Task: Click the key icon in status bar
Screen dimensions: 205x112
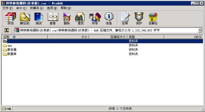Action: click(x=9, y=109)
